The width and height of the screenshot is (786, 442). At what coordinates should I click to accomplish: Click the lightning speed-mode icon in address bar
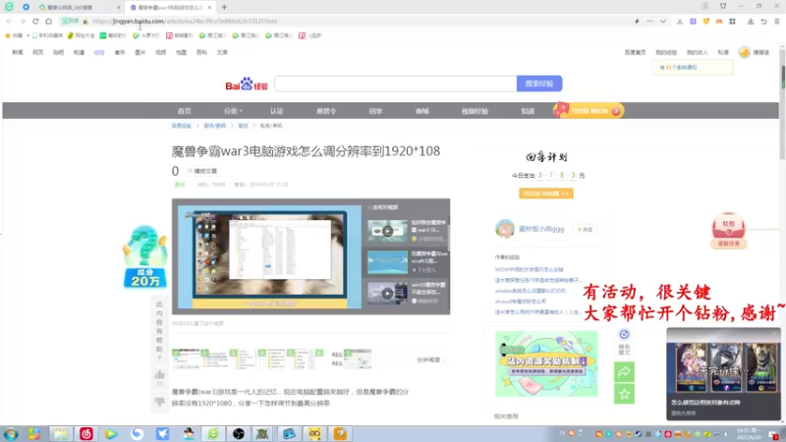pos(637,22)
